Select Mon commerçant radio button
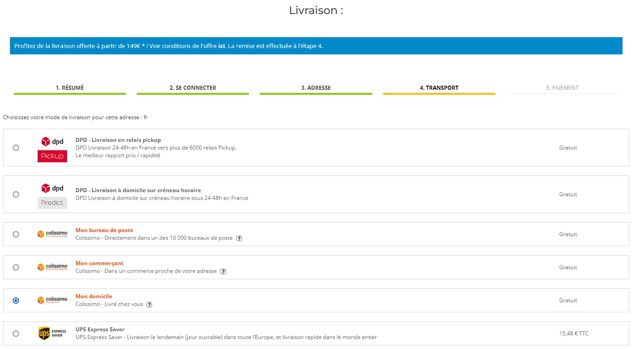The image size is (633, 349). click(x=16, y=267)
